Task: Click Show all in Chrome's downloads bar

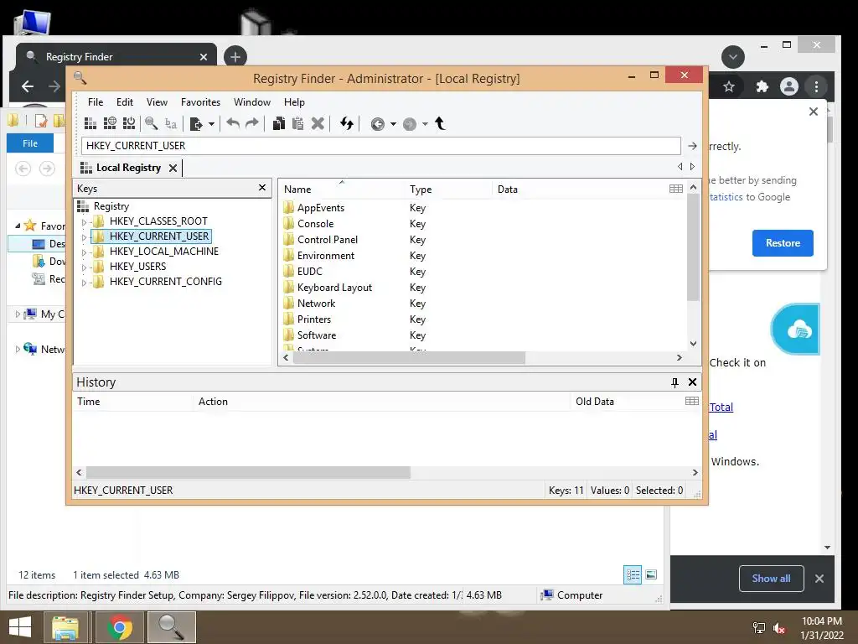Action: pyautogui.click(x=771, y=579)
